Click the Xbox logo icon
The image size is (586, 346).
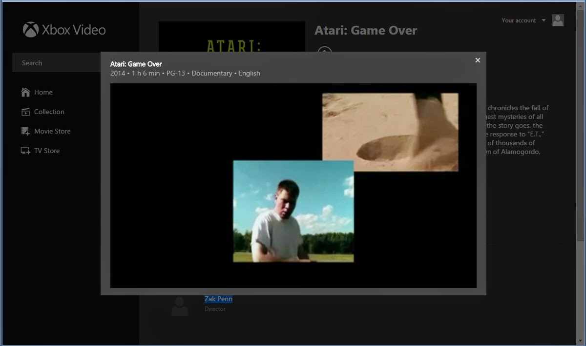coord(31,30)
